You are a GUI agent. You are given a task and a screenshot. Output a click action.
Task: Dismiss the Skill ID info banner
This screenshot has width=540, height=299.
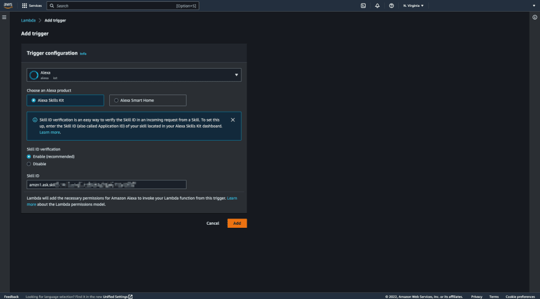(233, 120)
